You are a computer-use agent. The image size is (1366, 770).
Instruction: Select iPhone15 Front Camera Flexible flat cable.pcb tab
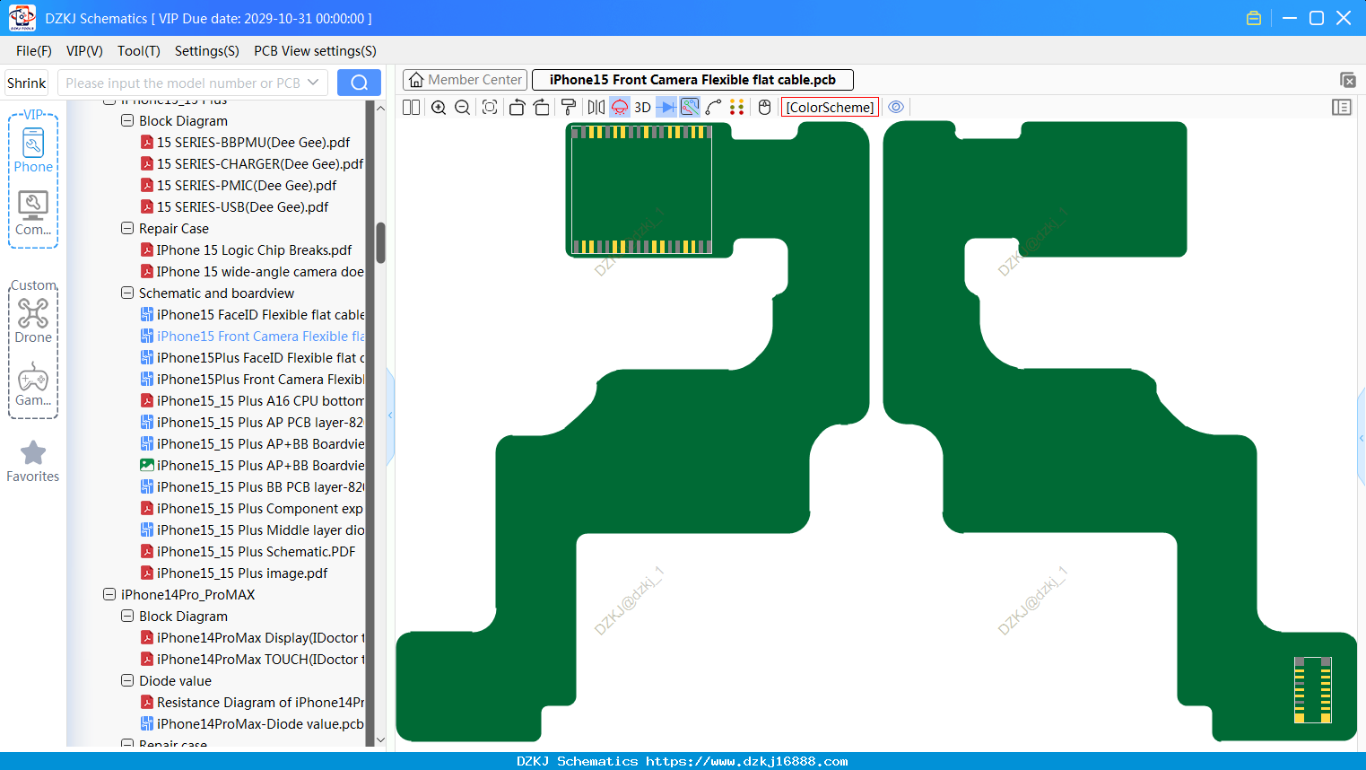(692, 80)
